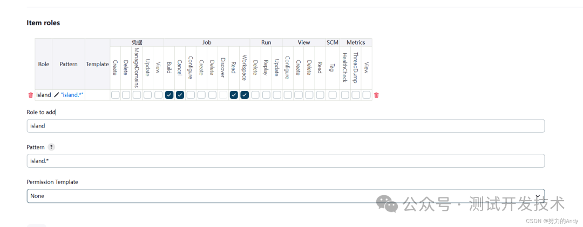This screenshot has width=583, height=227.
Task: Click the Item roles heading
Action: pos(43,23)
